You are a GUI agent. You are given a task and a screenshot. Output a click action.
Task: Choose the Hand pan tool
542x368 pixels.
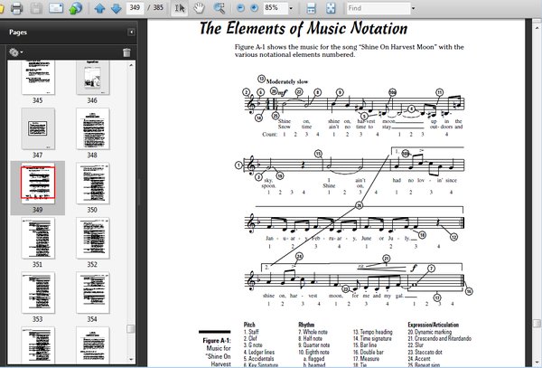pos(199,8)
